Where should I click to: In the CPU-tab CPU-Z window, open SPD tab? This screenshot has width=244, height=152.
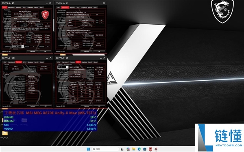pos(24,7)
